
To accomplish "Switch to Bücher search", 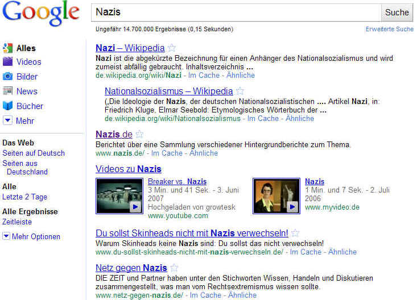I will 30,106.
